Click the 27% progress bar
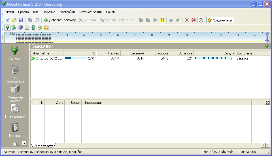The width and height of the screenshot is (272, 156). (76, 58)
